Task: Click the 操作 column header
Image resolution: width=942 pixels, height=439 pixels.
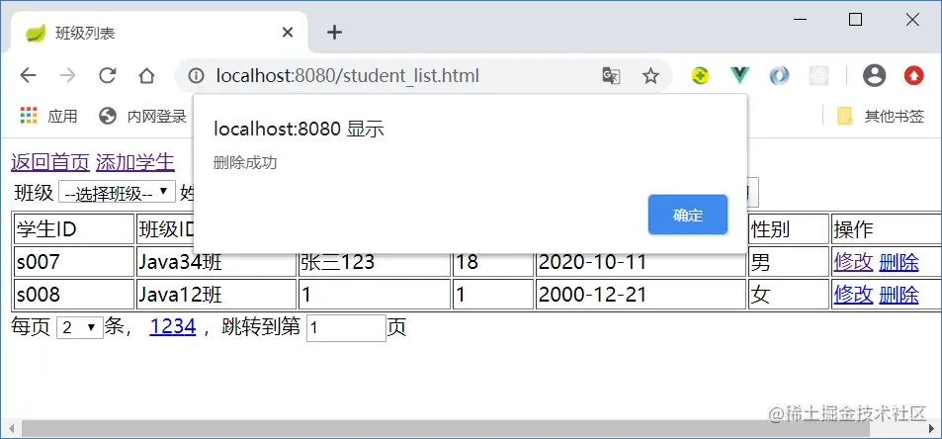Action: [886, 228]
